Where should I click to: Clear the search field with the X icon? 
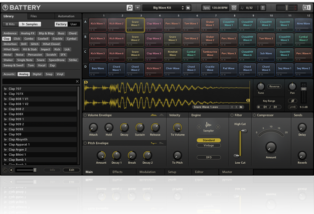coord(77,82)
